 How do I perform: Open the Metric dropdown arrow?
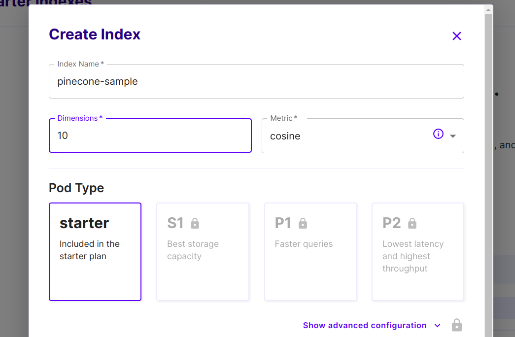[452, 136]
